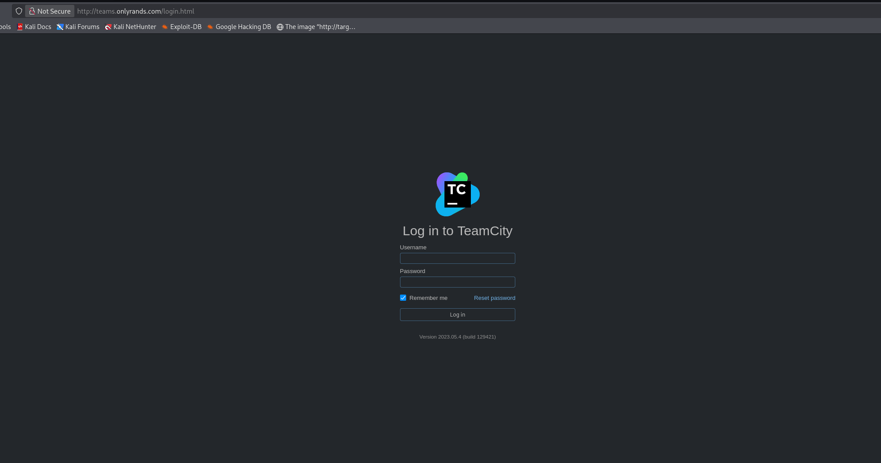
Task: Open the Exploit-DB bookmark
Action: pos(181,27)
